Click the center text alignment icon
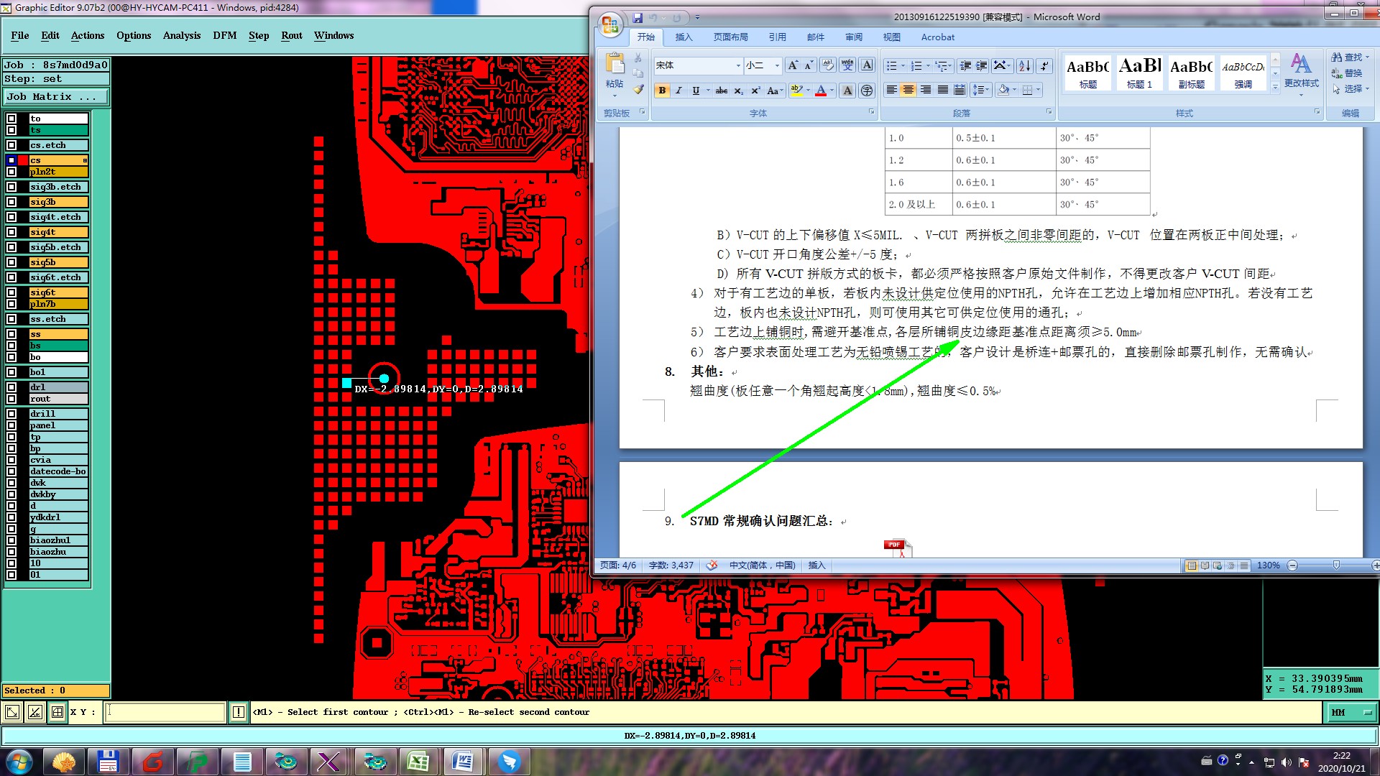The width and height of the screenshot is (1380, 776). pos(908,90)
